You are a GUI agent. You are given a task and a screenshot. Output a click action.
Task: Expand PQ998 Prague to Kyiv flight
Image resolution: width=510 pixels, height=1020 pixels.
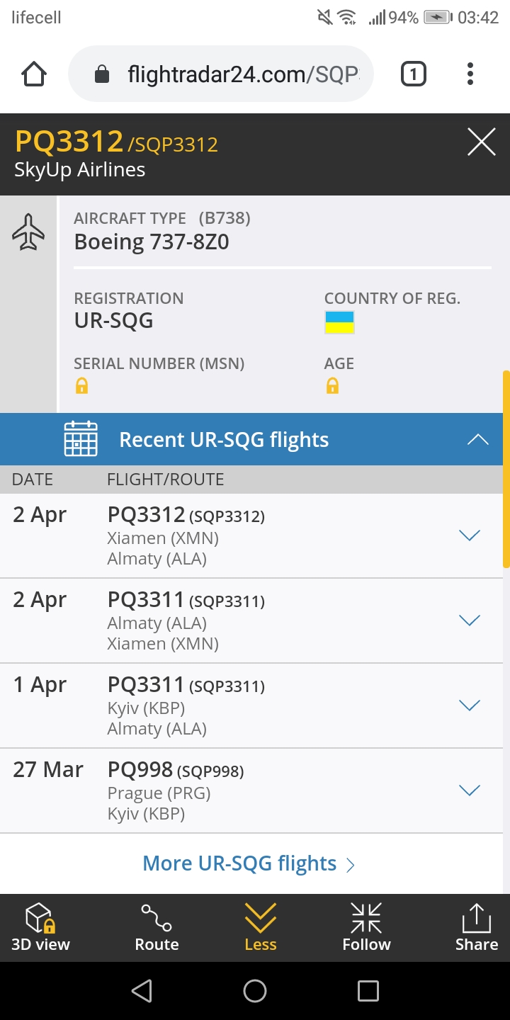(470, 790)
